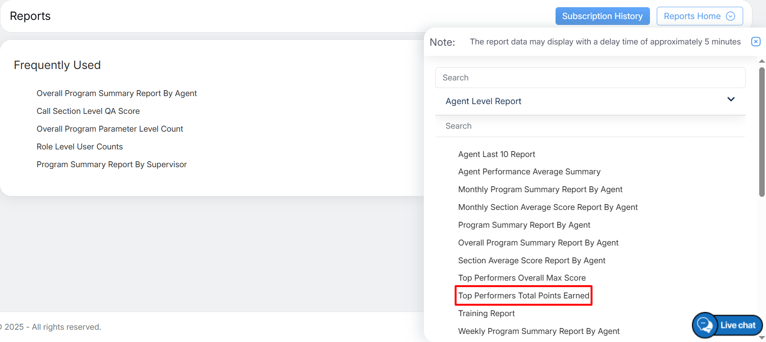The width and height of the screenshot is (766, 342).
Task: Click the Reports Home dropdown arrow icon
Action: pos(730,16)
